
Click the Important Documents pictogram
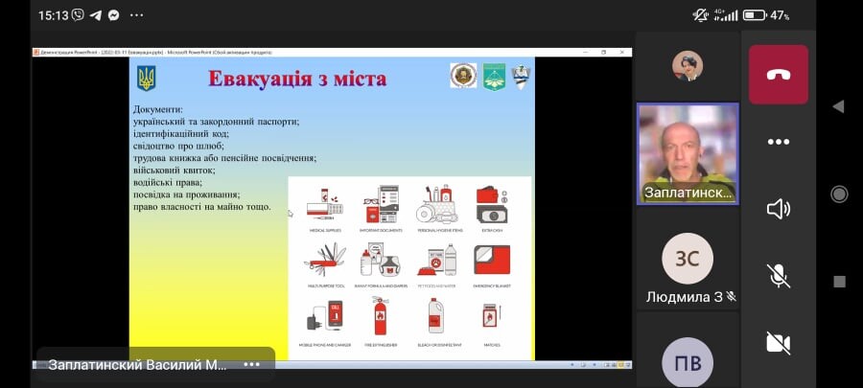(381, 204)
